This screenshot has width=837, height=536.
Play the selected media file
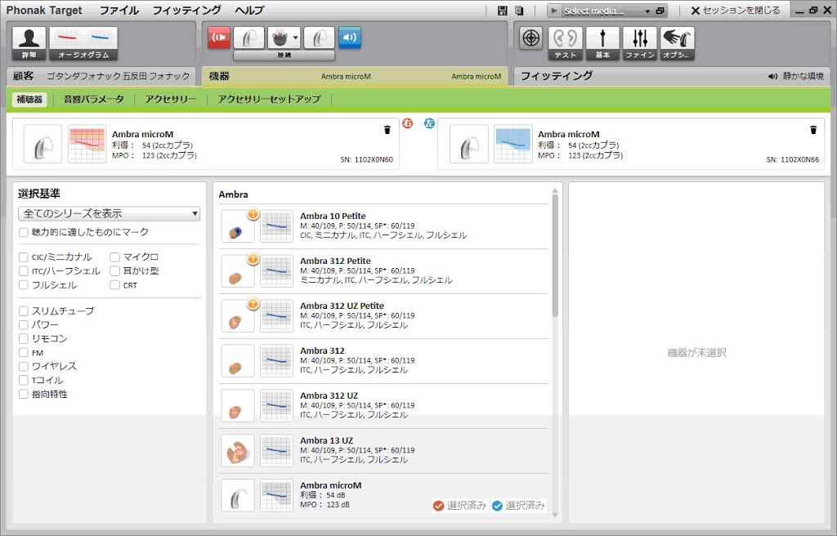[554, 11]
